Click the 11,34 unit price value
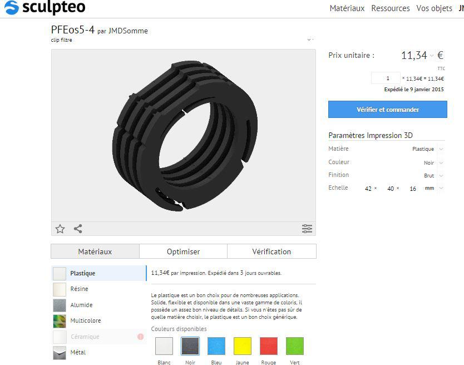Screen dimensions: 464x365 [x=414, y=55]
